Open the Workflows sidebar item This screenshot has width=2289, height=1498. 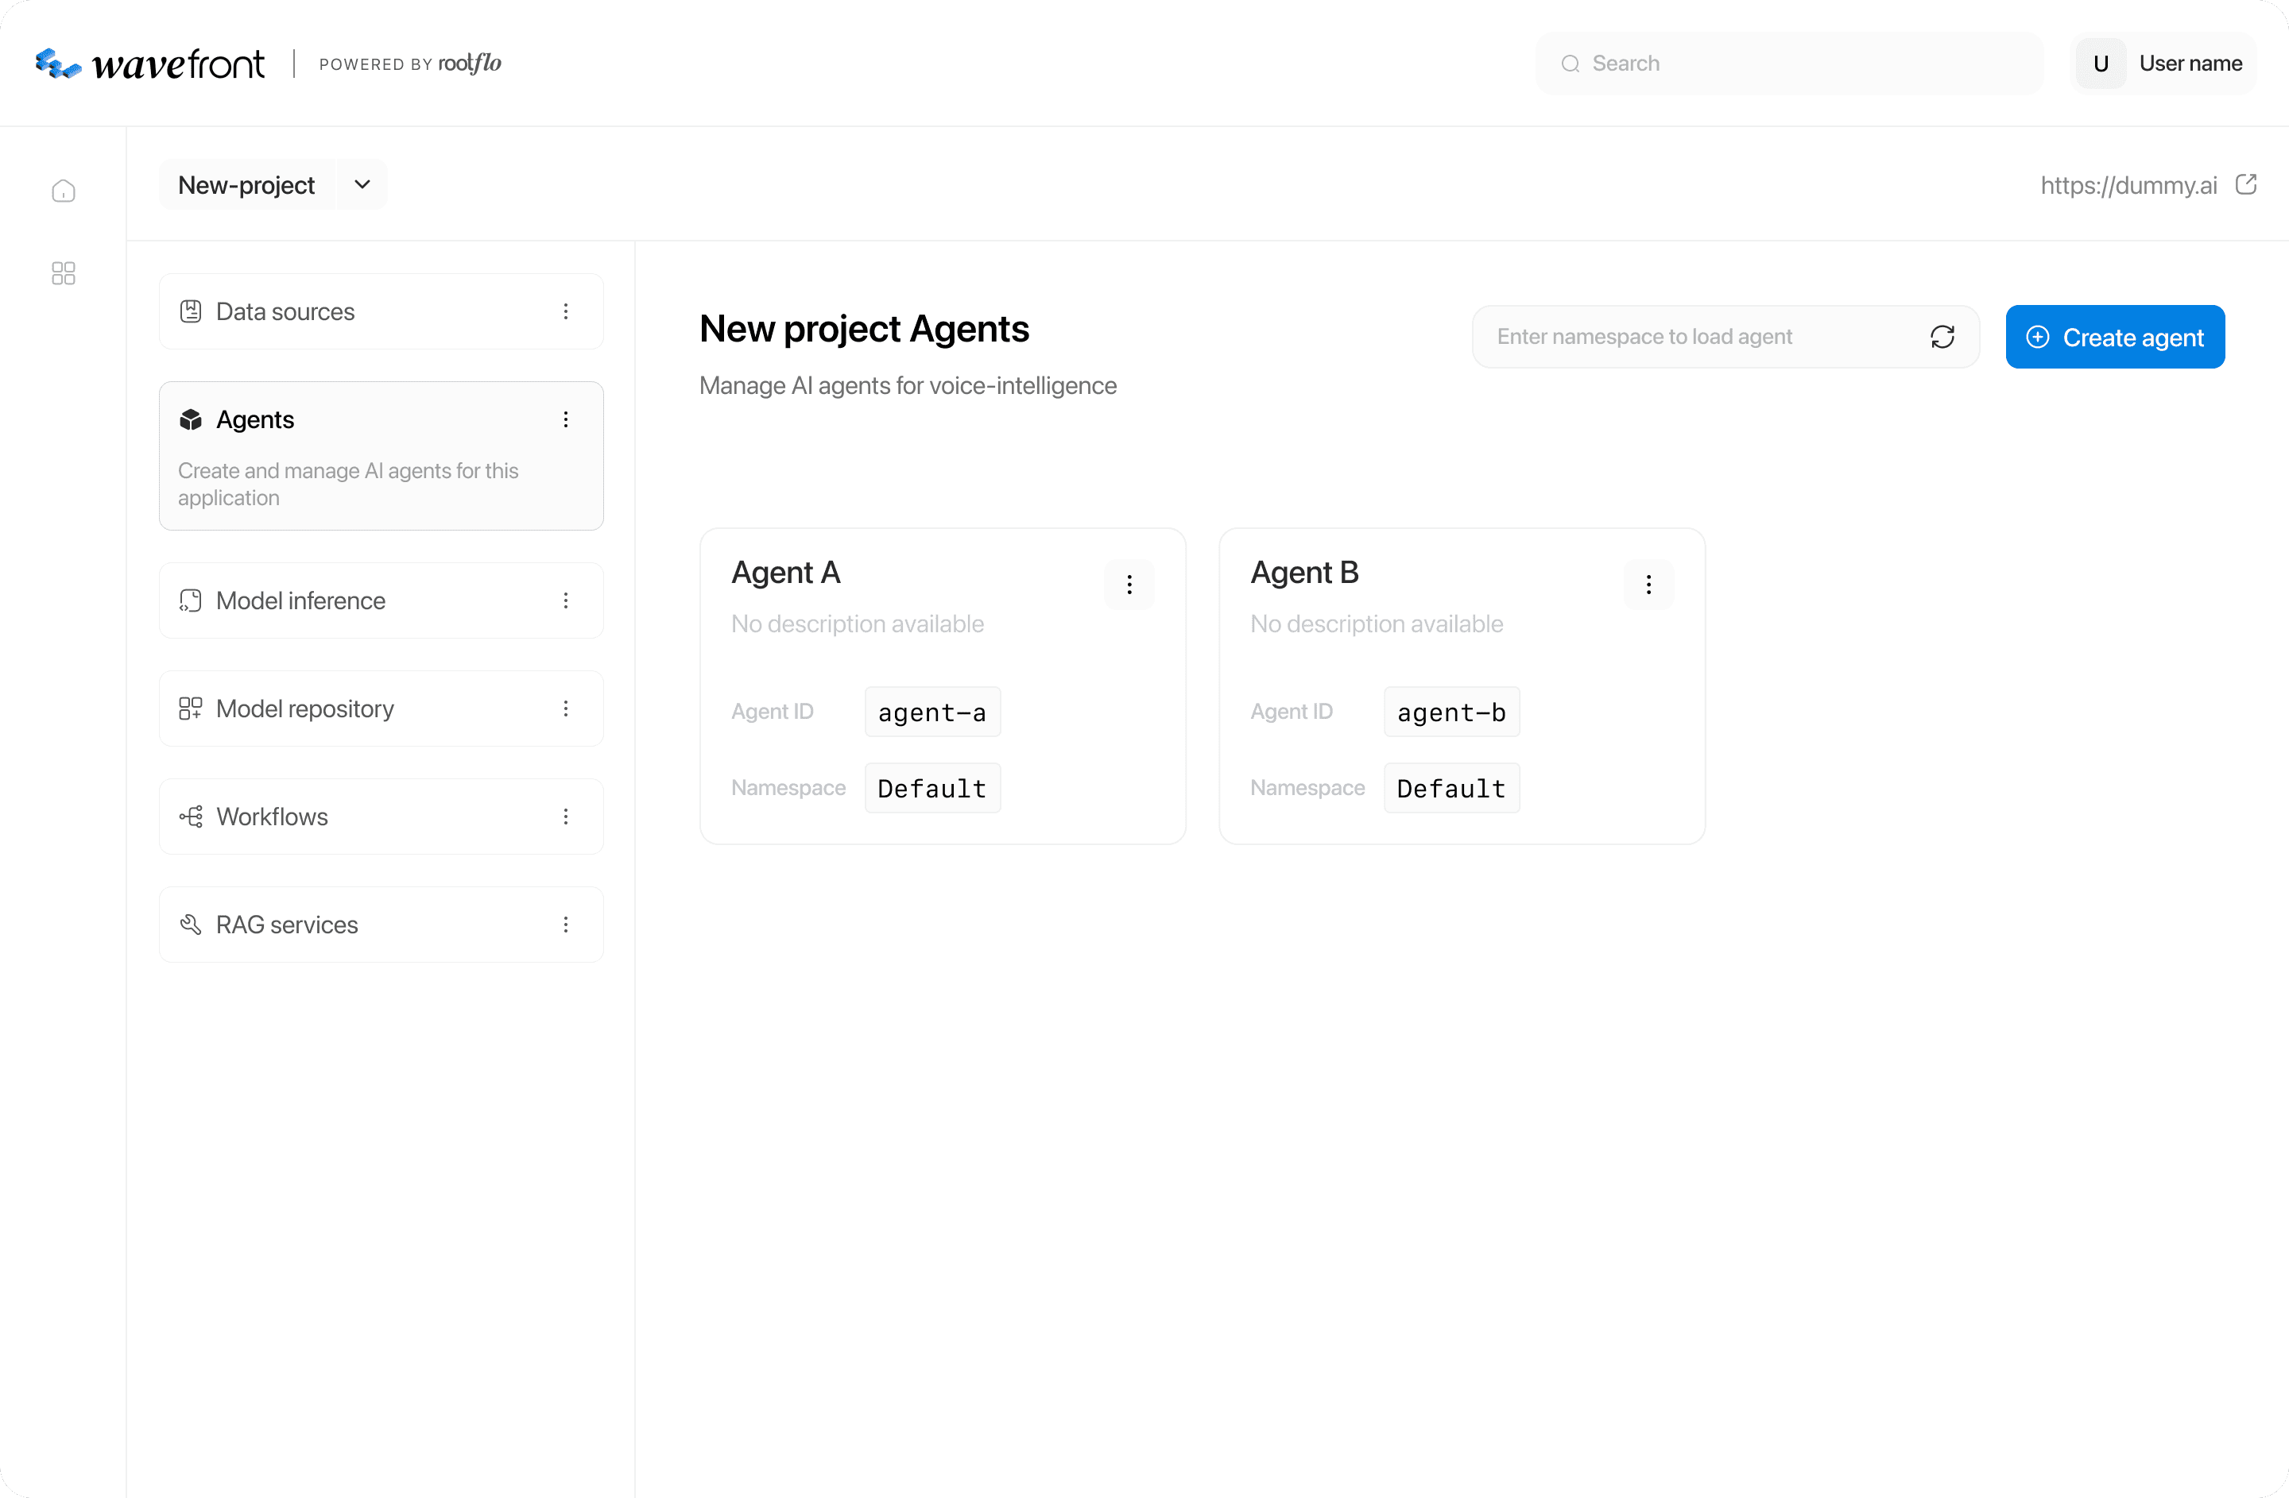[272, 817]
